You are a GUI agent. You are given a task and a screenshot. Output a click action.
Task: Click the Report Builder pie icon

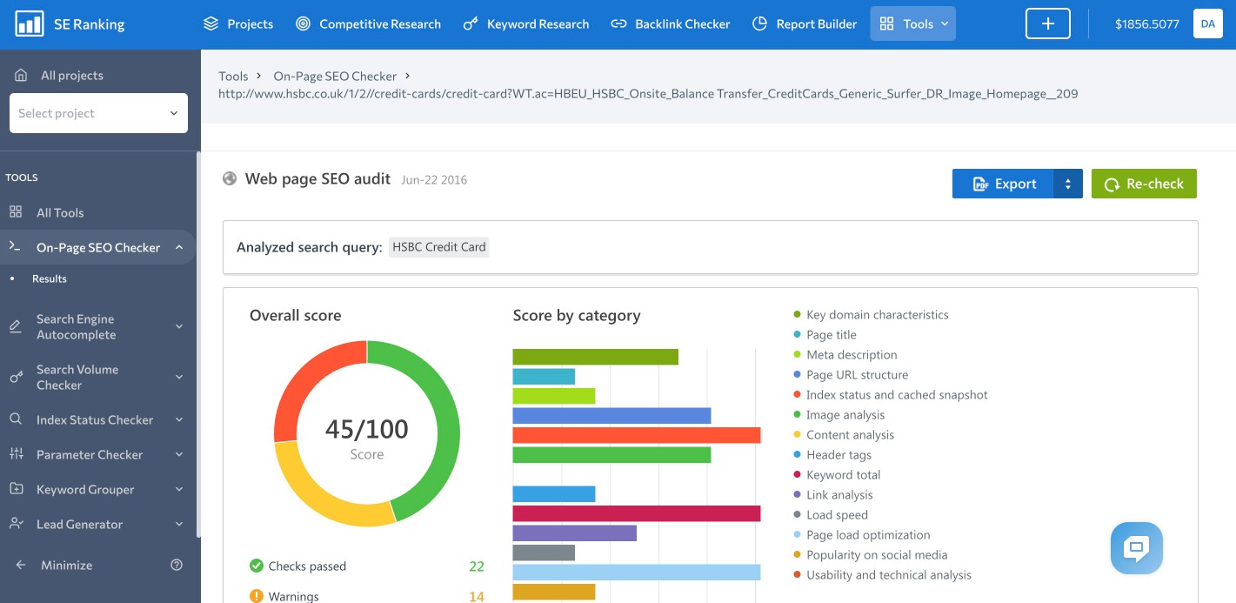[x=759, y=23]
